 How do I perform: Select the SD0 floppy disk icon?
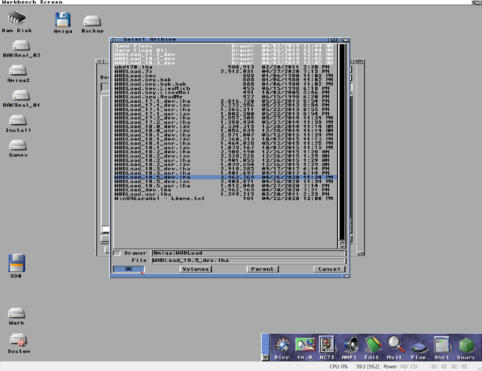[16, 266]
